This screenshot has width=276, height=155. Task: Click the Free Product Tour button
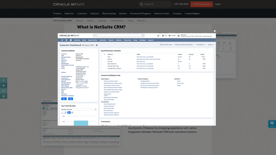(202, 4)
